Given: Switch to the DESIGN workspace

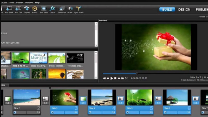Looking at the screenshot, I should click(184, 9).
